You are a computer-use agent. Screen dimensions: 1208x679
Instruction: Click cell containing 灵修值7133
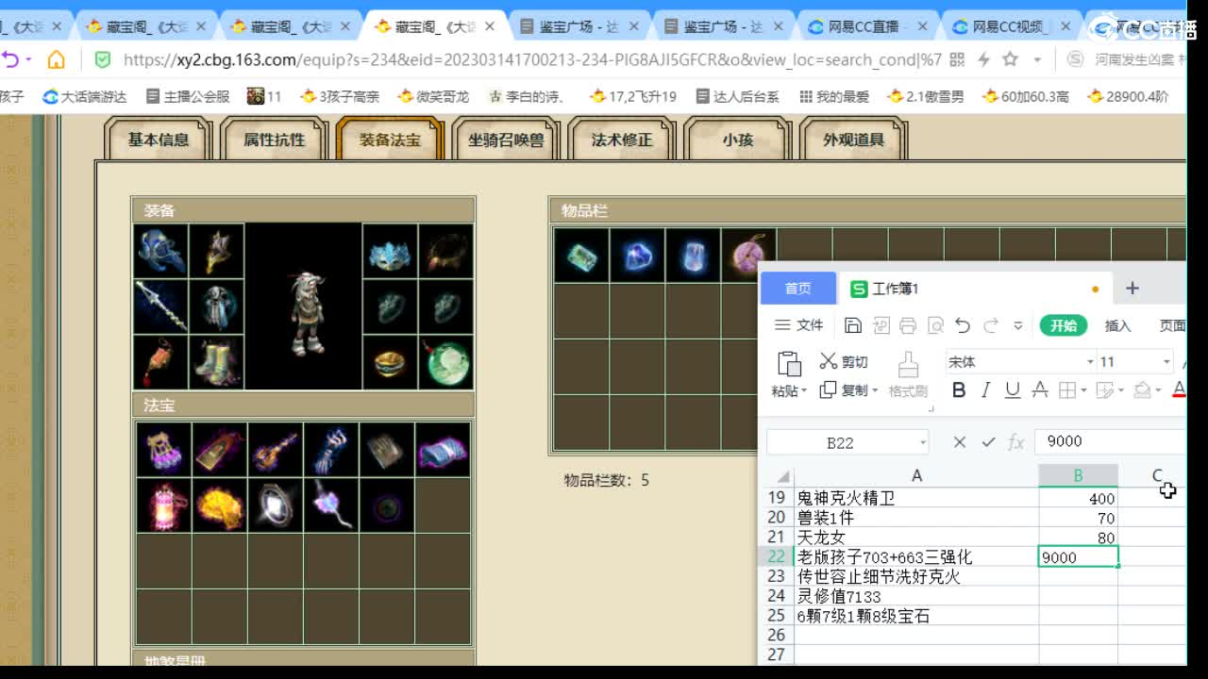click(x=916, y=596)
